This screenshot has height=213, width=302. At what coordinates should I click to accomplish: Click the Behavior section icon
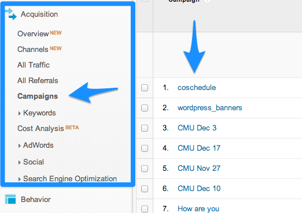click(x=10, y=199)
